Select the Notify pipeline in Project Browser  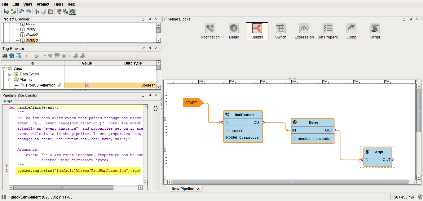31,29
